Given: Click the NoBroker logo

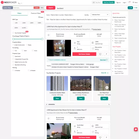Looking at the screenshot, I should click(9, 2).
